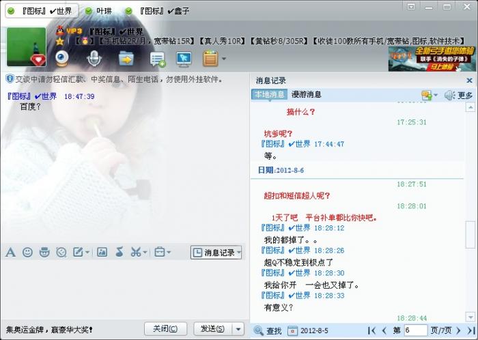Viewport: 478px width, 340px height.
Task: Click the 关闭(C) button
Action: (165, 328)
